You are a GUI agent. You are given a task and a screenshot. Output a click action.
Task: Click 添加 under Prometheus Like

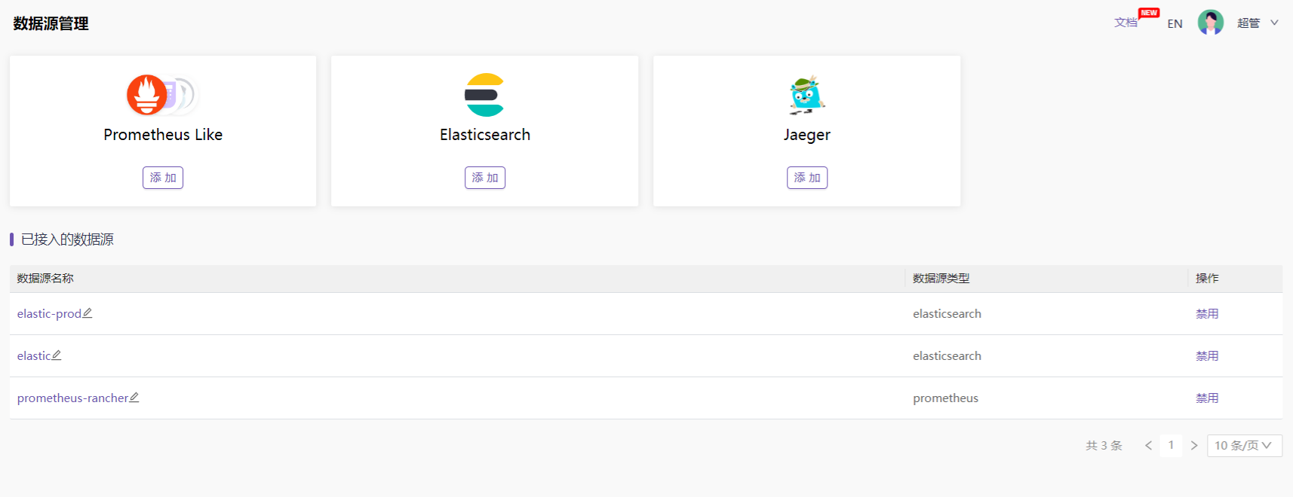point(162,177)
